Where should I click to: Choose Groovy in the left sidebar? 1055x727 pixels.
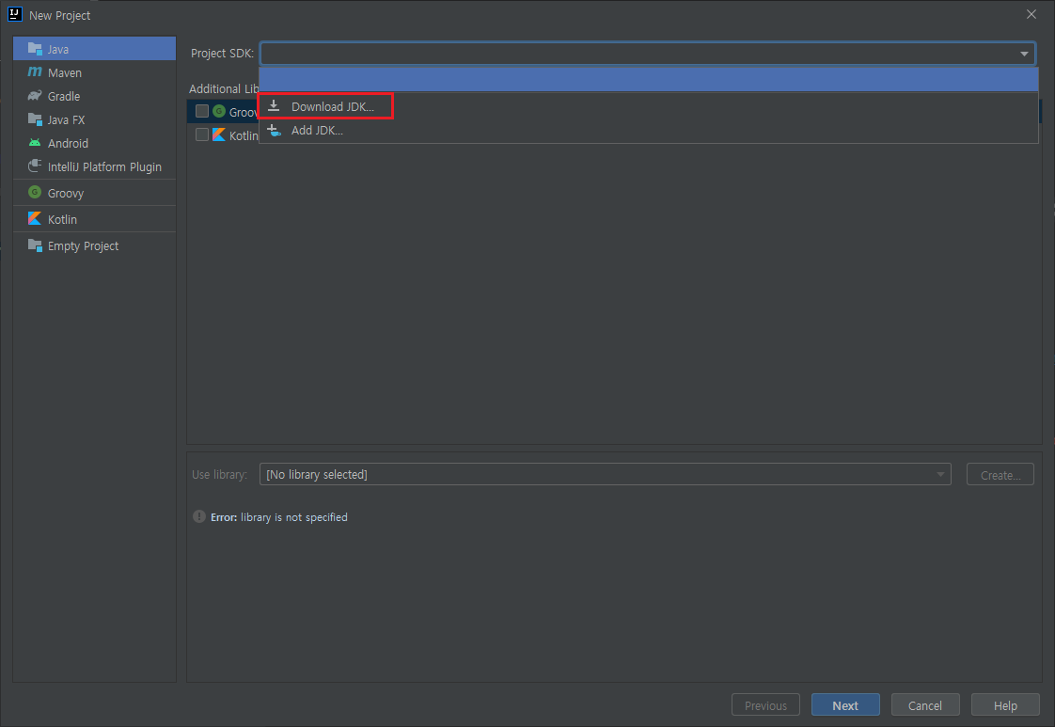pos(94,193)
